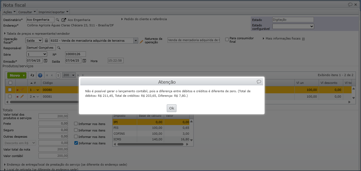This screenshot has height=171, width=361.
Task: Click the Nº field showing 10000126
Action: pyautogui.click(x=75, y=54)
